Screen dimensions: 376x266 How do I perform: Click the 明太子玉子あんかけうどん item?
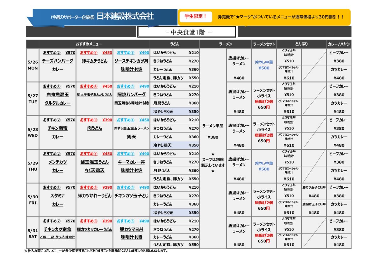[95, 95]
